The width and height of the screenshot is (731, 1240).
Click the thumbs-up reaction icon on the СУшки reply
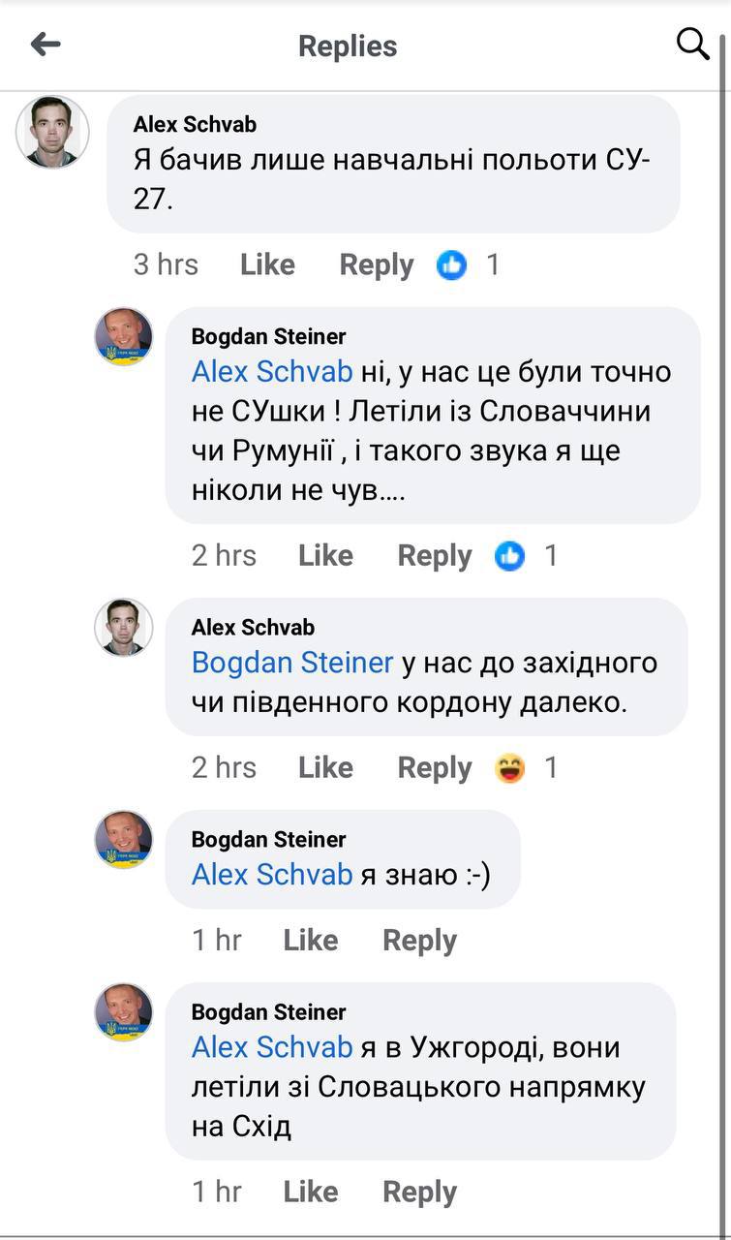[509, 555]
